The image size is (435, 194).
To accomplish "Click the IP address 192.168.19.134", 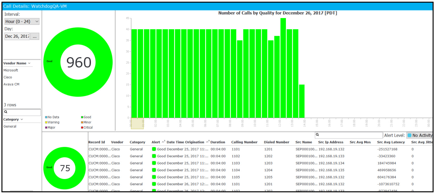I will (x=332, y=163).
